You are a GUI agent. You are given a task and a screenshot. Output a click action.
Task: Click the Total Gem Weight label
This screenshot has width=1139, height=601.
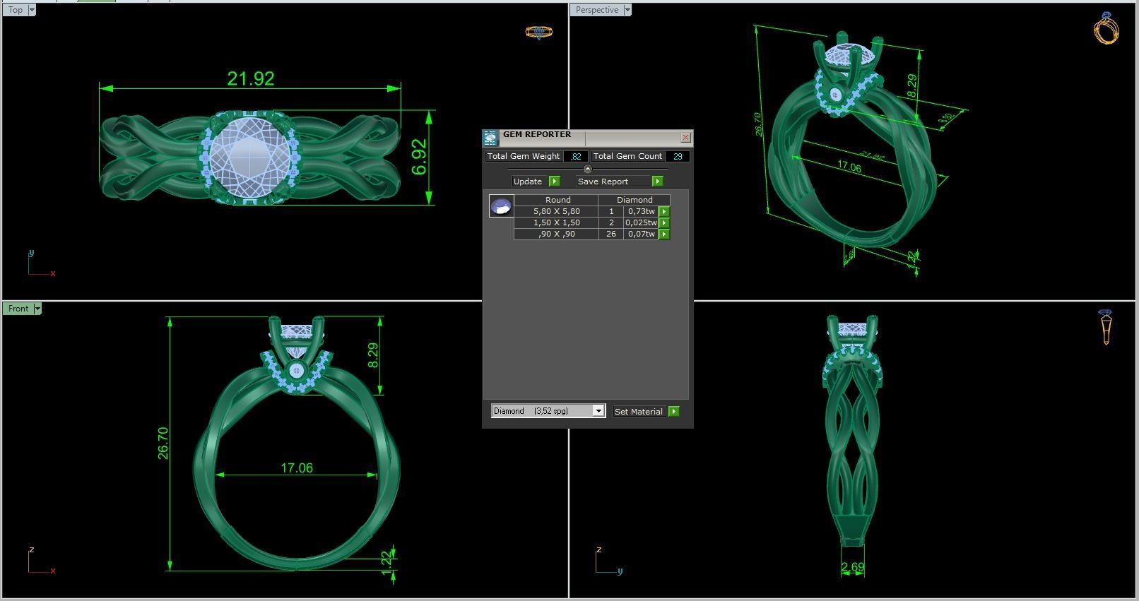(x=524, y=156)
